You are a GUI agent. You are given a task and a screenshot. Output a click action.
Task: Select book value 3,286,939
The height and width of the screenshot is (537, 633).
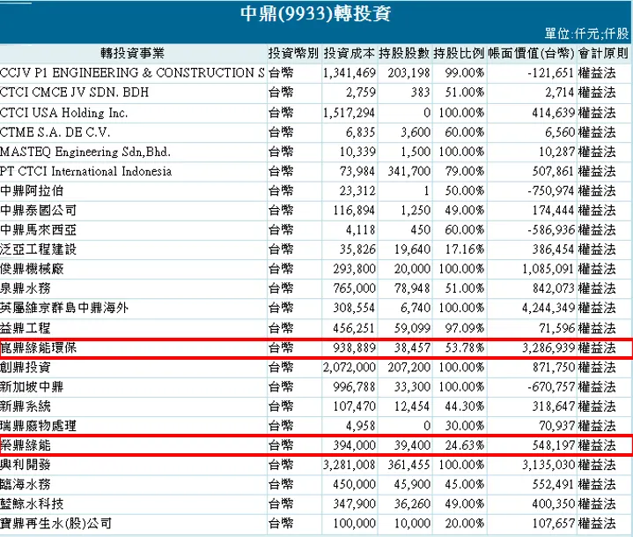coord(548,347)
